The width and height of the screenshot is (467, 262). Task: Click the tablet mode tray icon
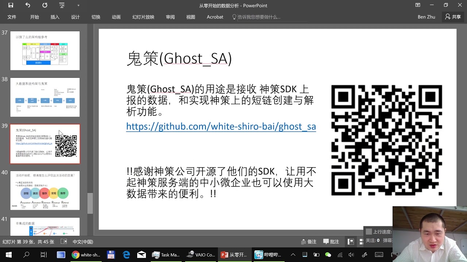click(305, 255)
